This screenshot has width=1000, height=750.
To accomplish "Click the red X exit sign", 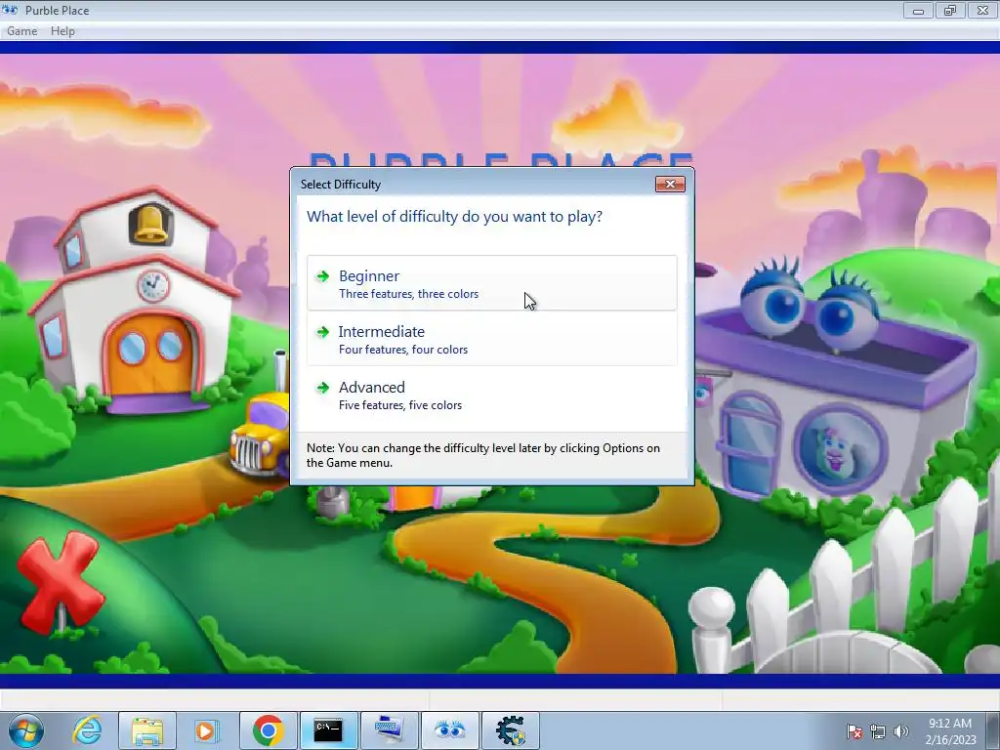I will (60, 582).
